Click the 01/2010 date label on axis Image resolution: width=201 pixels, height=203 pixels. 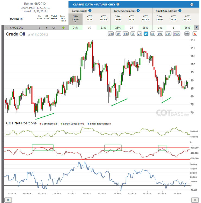pos(12,194)
